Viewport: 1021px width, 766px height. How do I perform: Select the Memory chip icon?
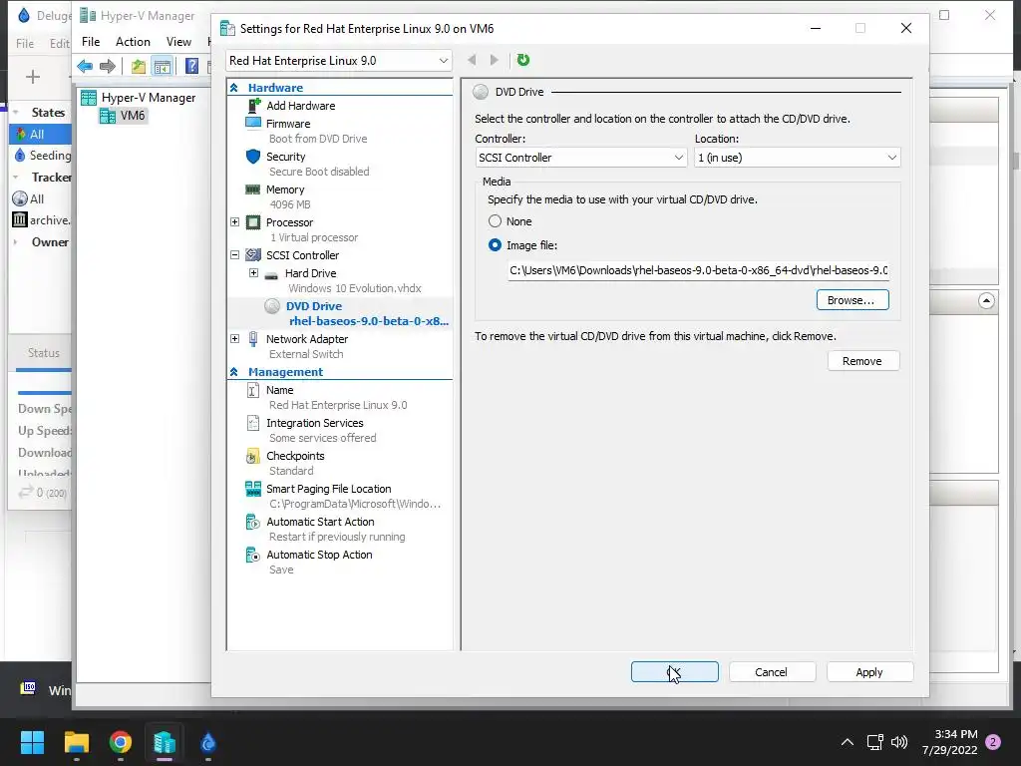point(252,190)
